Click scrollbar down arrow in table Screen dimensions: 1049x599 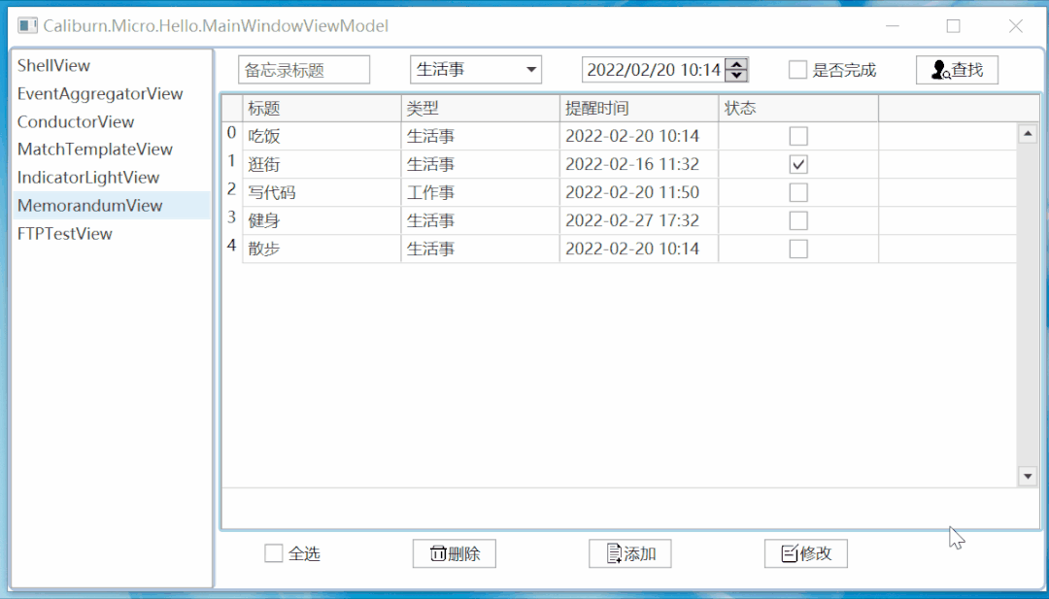coord(1028,476)
